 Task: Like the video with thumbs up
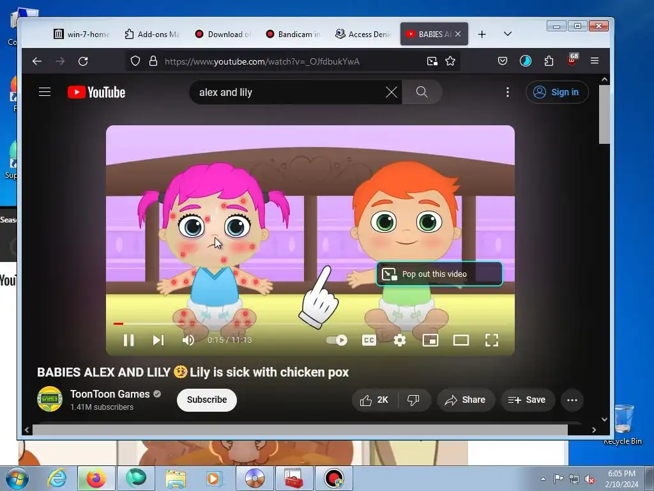point(374,400)
